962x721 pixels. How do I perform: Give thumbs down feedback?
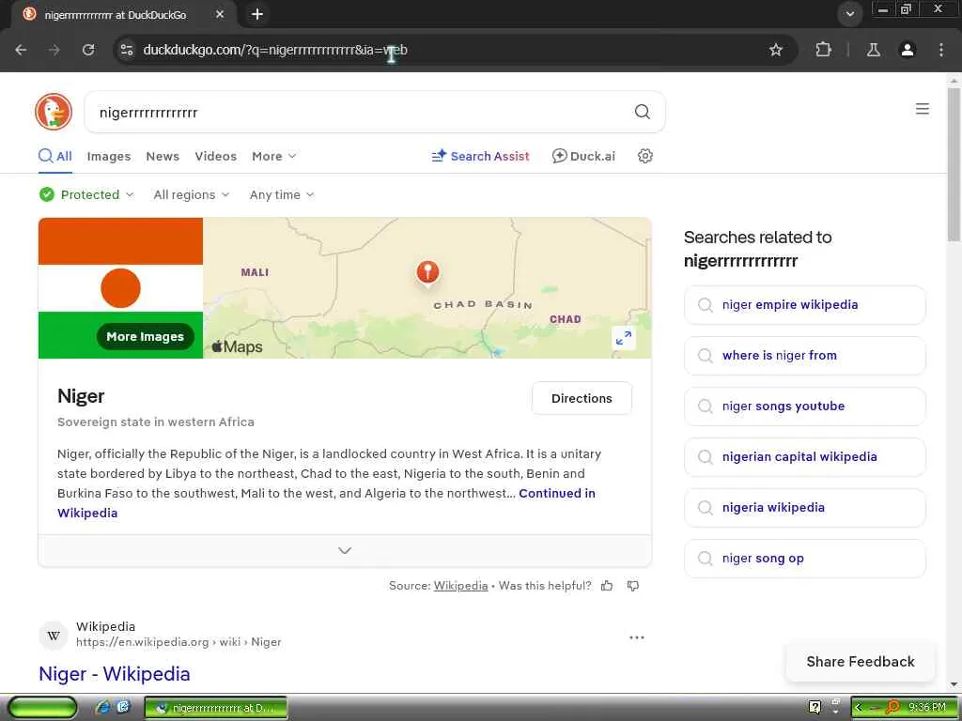(x=633, y=586)
